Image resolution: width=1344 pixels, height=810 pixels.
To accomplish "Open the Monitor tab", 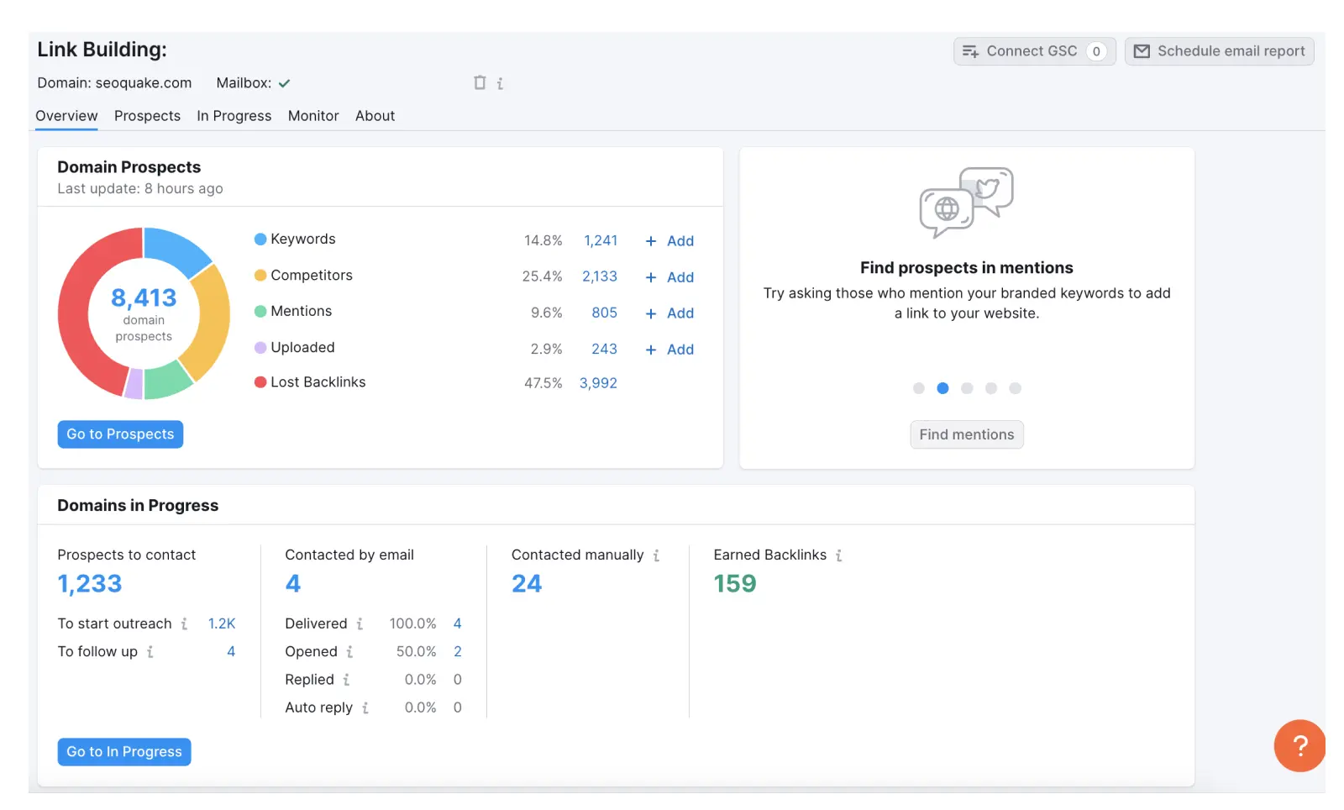I will point(312,116).
